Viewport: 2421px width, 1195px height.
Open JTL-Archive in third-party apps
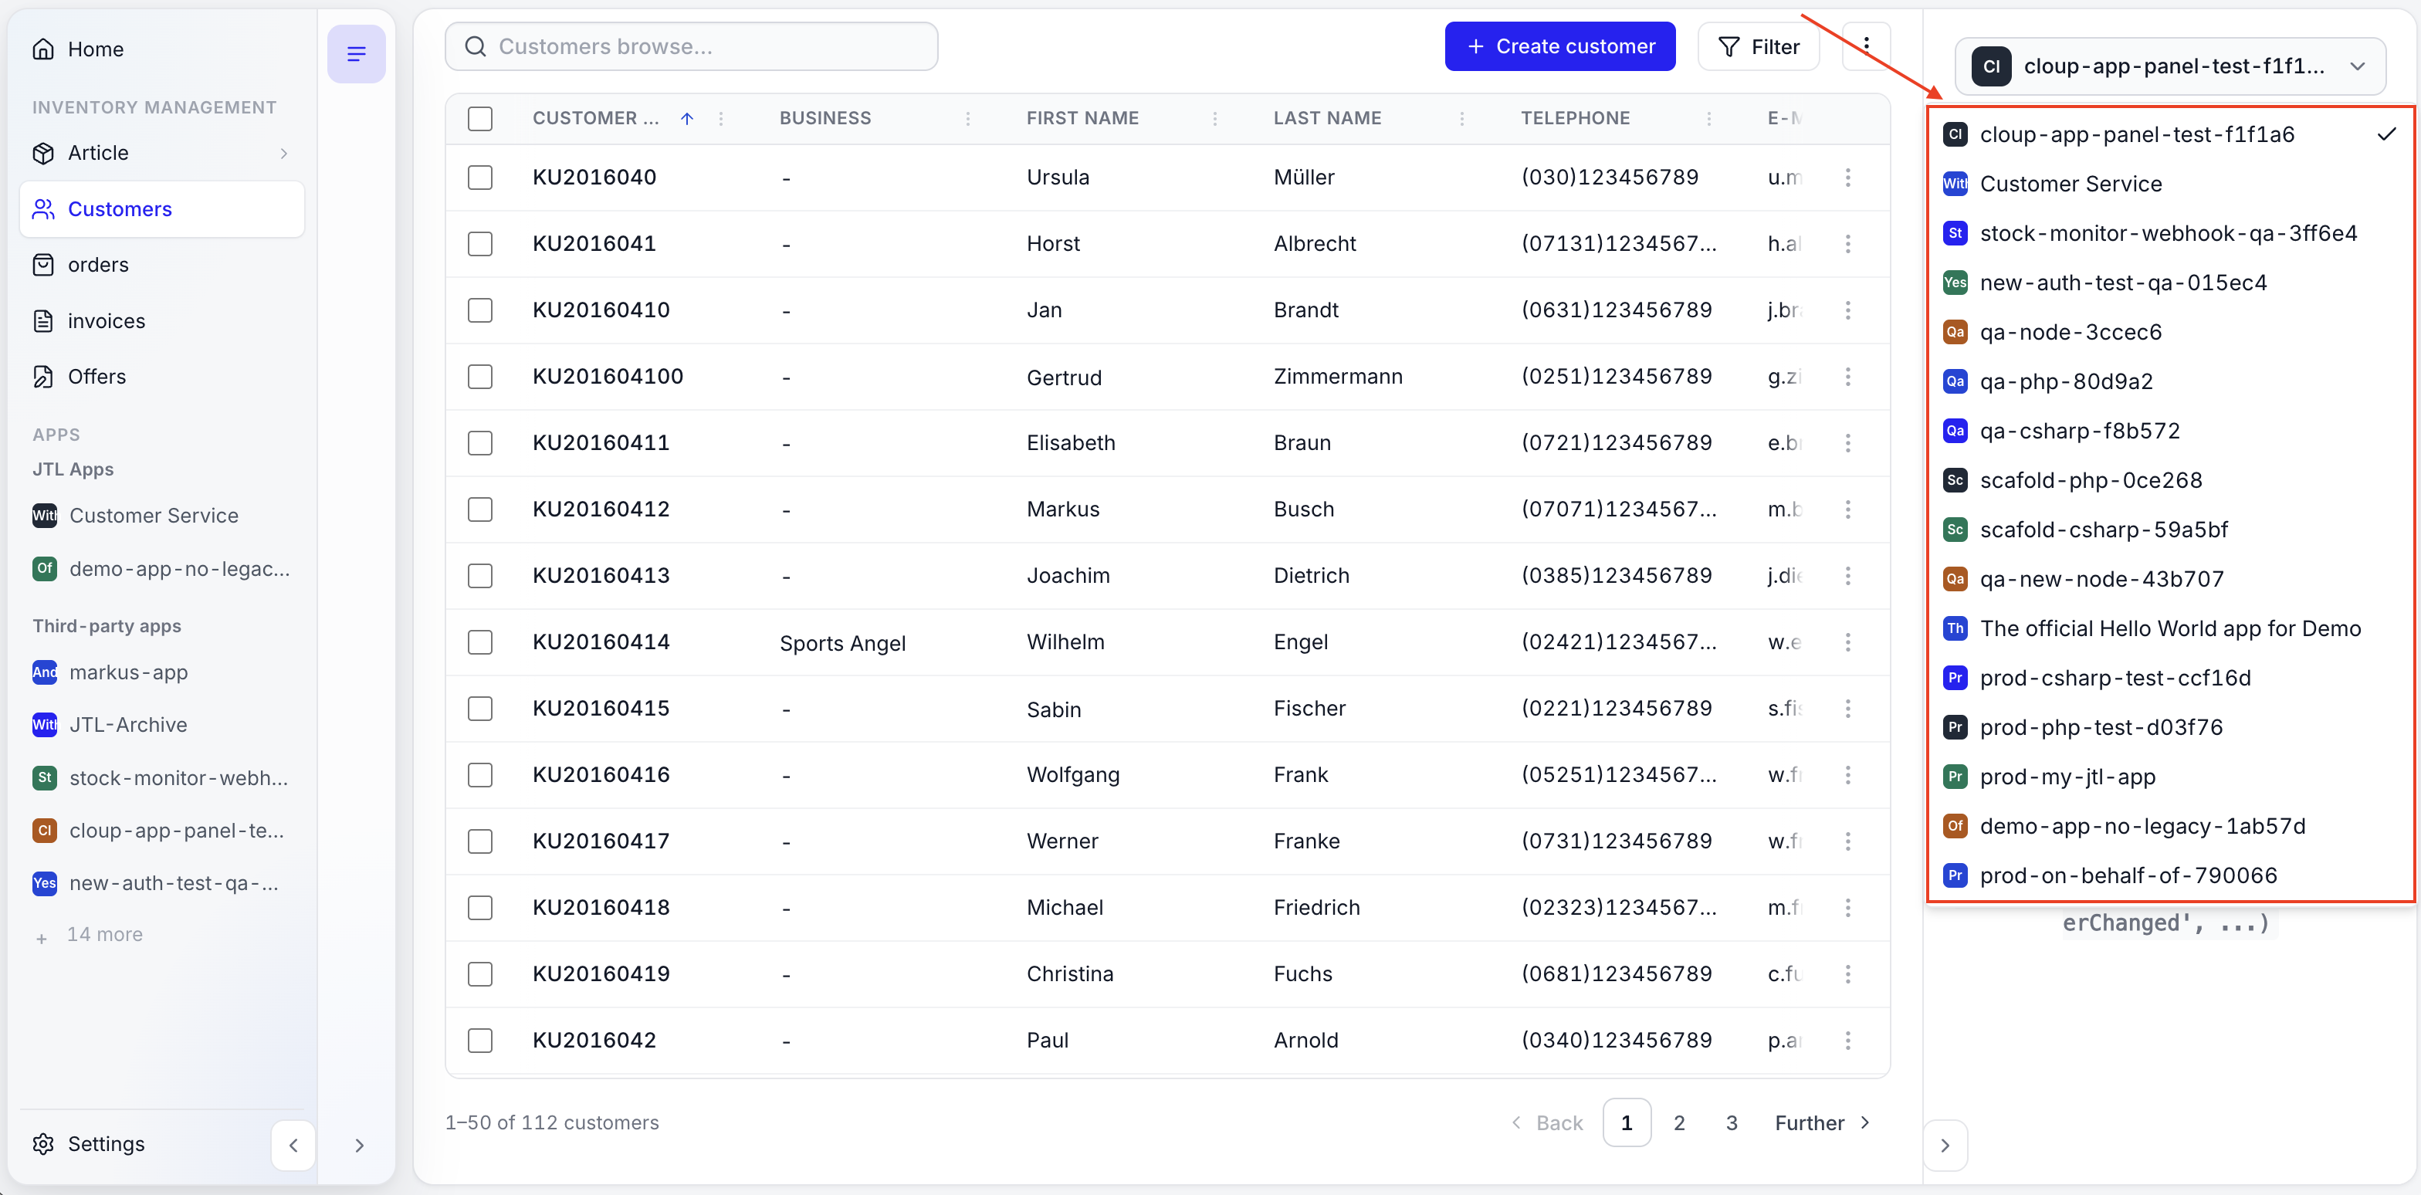161,726
